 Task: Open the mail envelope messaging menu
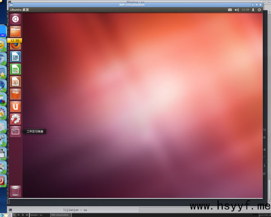[x=229, y=9]
